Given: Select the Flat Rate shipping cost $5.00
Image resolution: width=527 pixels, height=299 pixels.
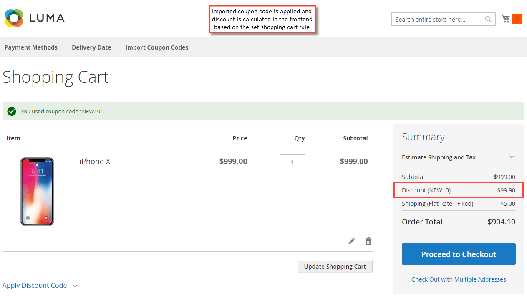Looking at the screenshot, I should 508,204.
